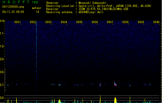Viewport: 162px width, 103px height.
Task: Click the 0934 time marker
Action: click(x=64, y=22)
